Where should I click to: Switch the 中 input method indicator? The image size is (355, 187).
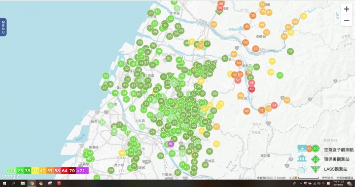(323, 184)
